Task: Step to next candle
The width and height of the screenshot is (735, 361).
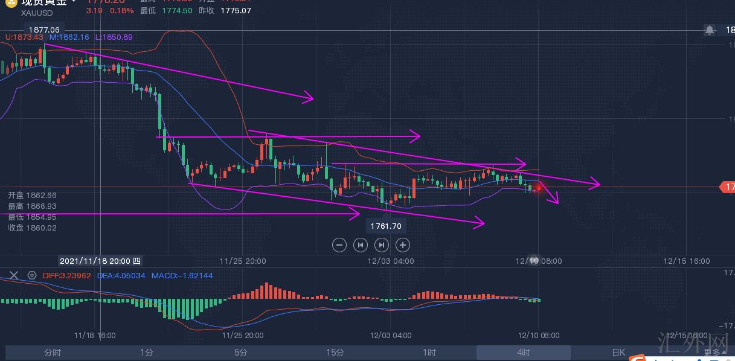Action: pos(382,244)
